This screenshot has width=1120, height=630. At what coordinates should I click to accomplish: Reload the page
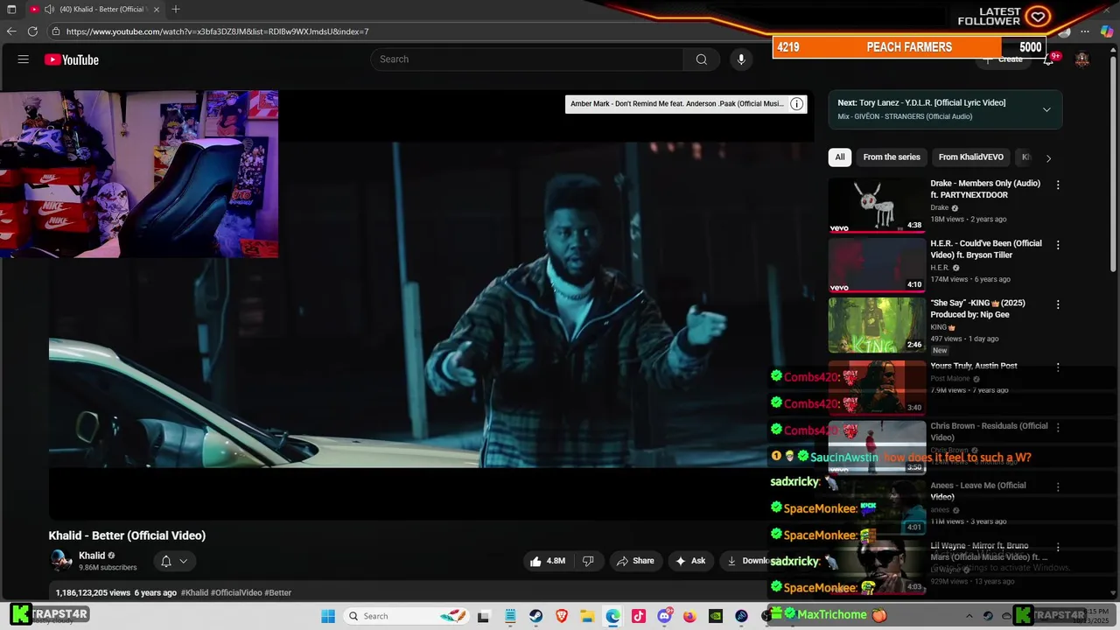(x=32, y=31)
